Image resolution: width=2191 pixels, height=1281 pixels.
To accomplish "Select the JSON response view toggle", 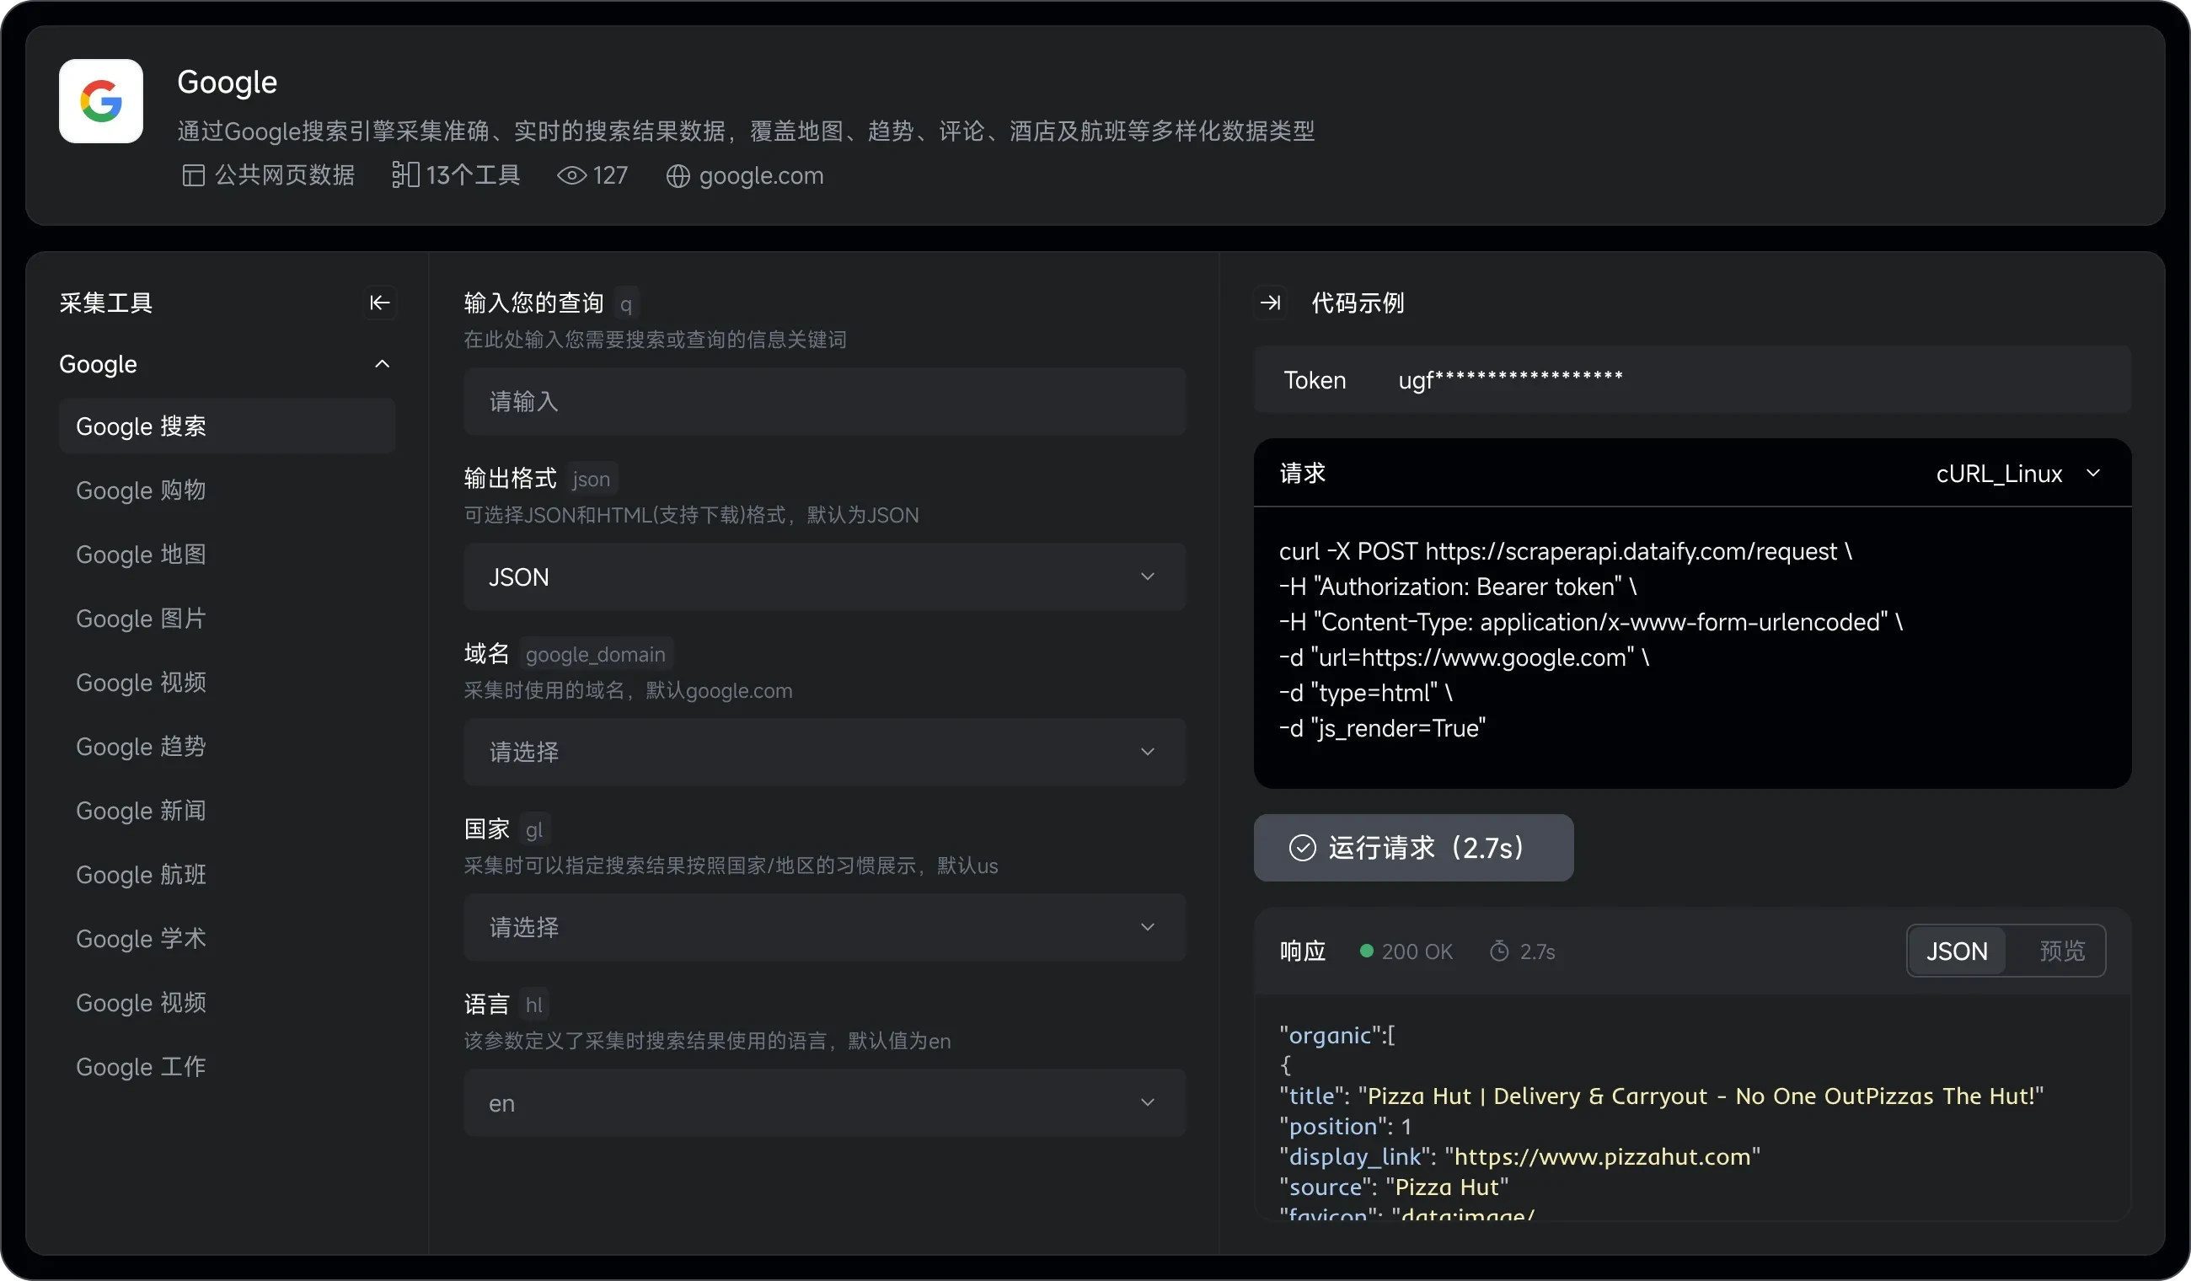I will pyautogui.click(x=1956, y=951).
